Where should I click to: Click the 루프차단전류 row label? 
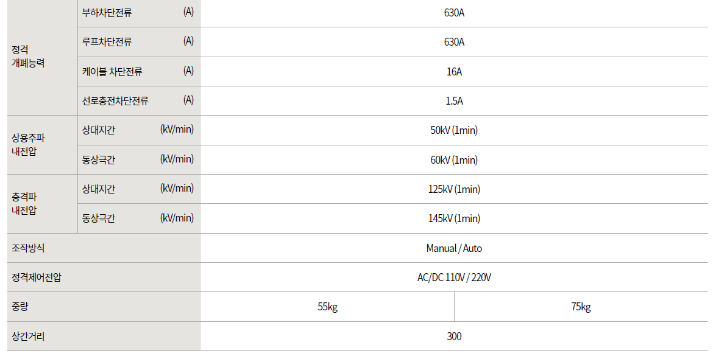point(107,42)
